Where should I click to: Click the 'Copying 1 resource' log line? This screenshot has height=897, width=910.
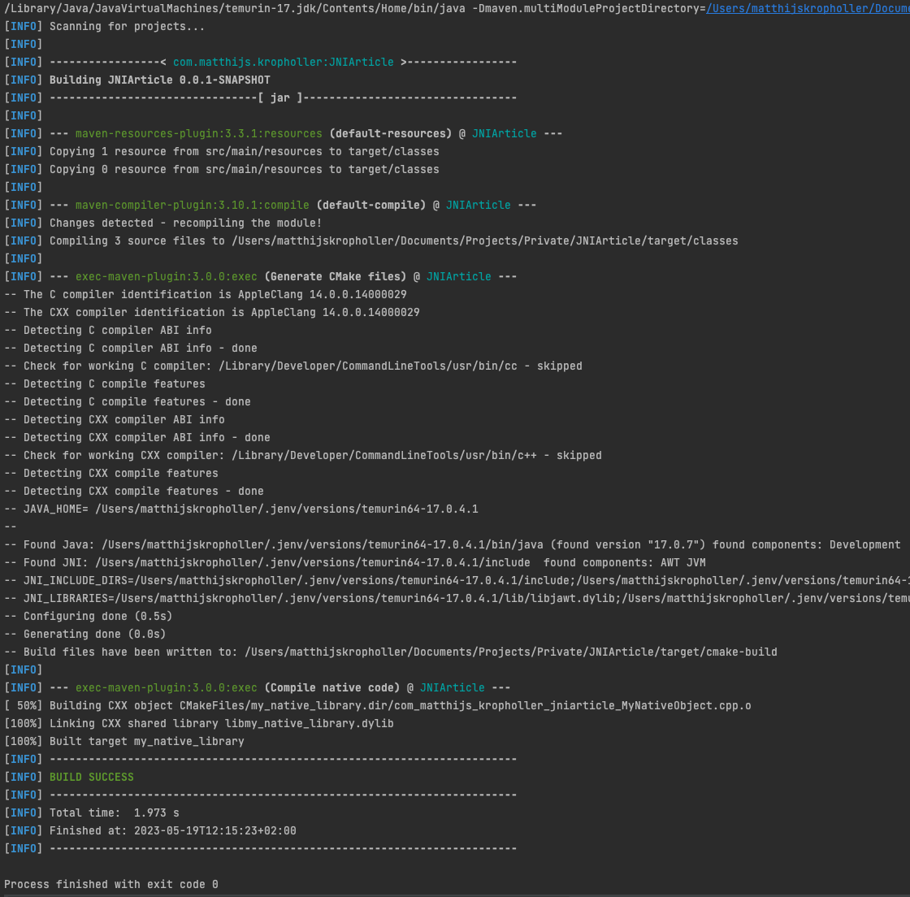(x=244, y=151)
